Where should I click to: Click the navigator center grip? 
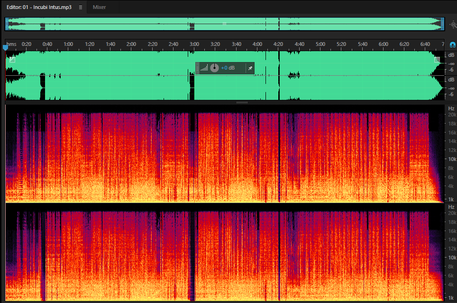(224, 24)
